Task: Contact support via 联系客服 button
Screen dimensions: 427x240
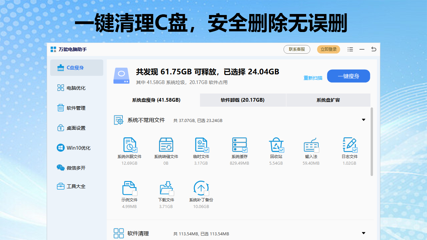Action: [x=297, y=49]
